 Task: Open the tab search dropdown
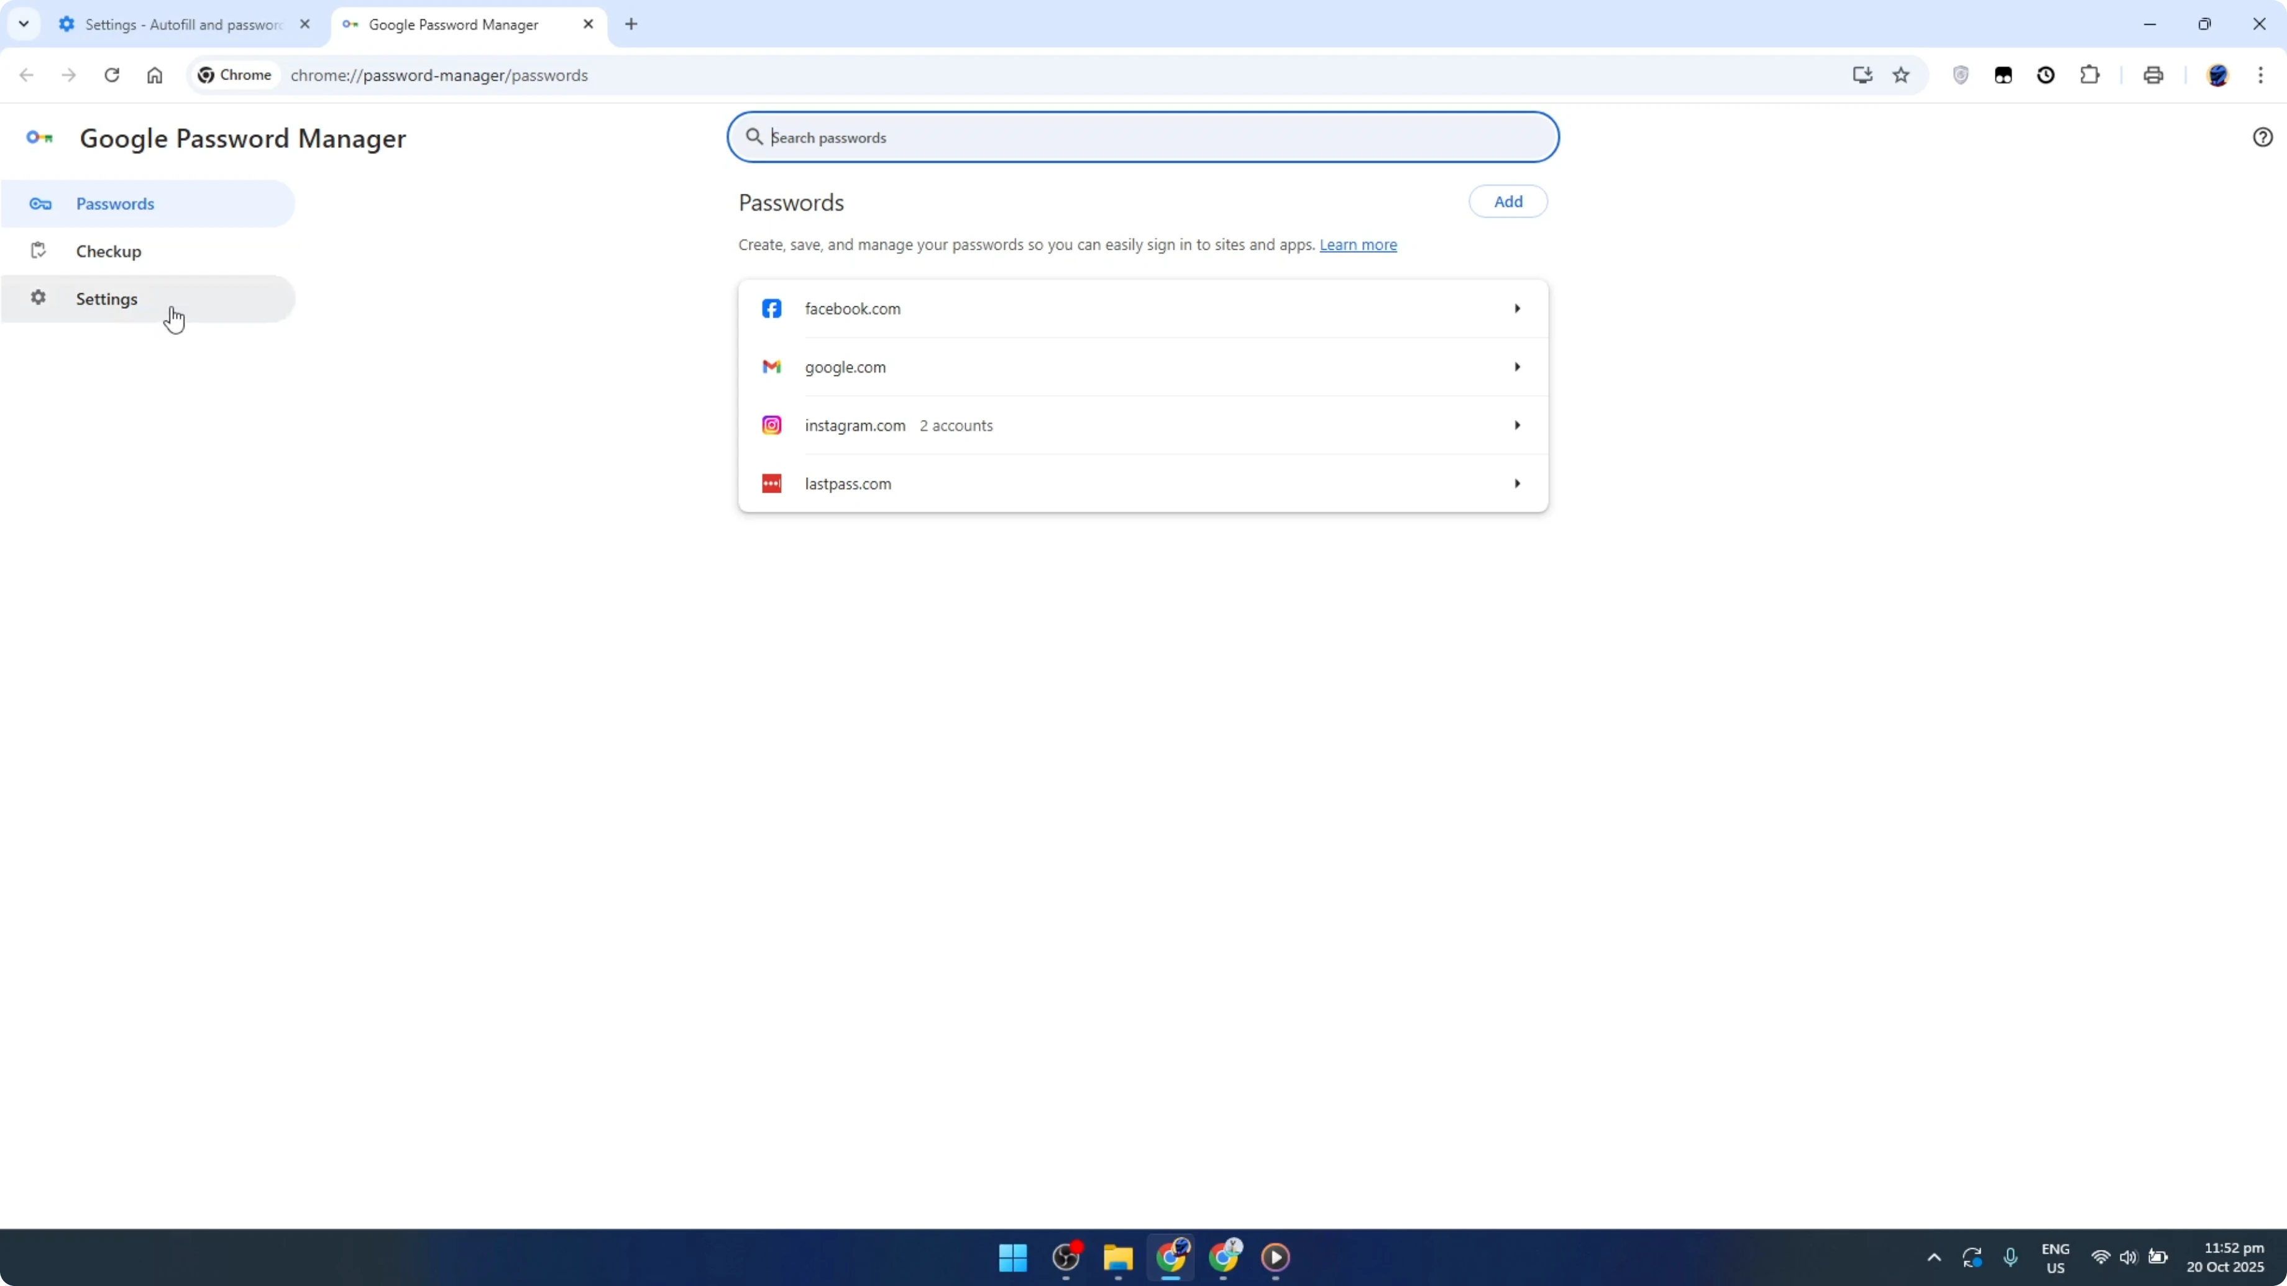(x=24, y=24)
